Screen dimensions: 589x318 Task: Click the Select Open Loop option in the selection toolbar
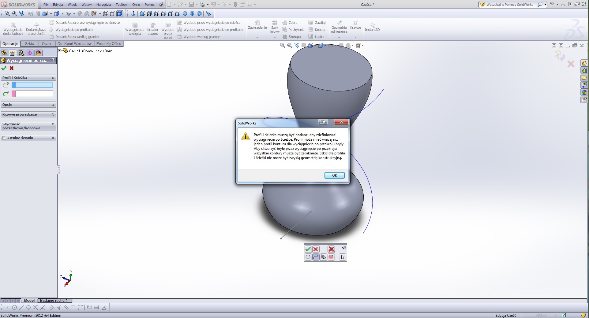[316, 257]
